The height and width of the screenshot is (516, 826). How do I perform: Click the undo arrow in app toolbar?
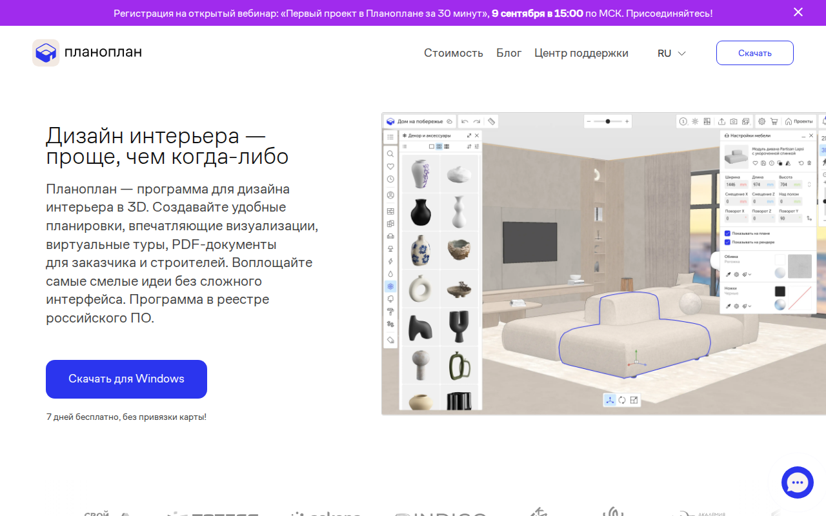point(465,121)
